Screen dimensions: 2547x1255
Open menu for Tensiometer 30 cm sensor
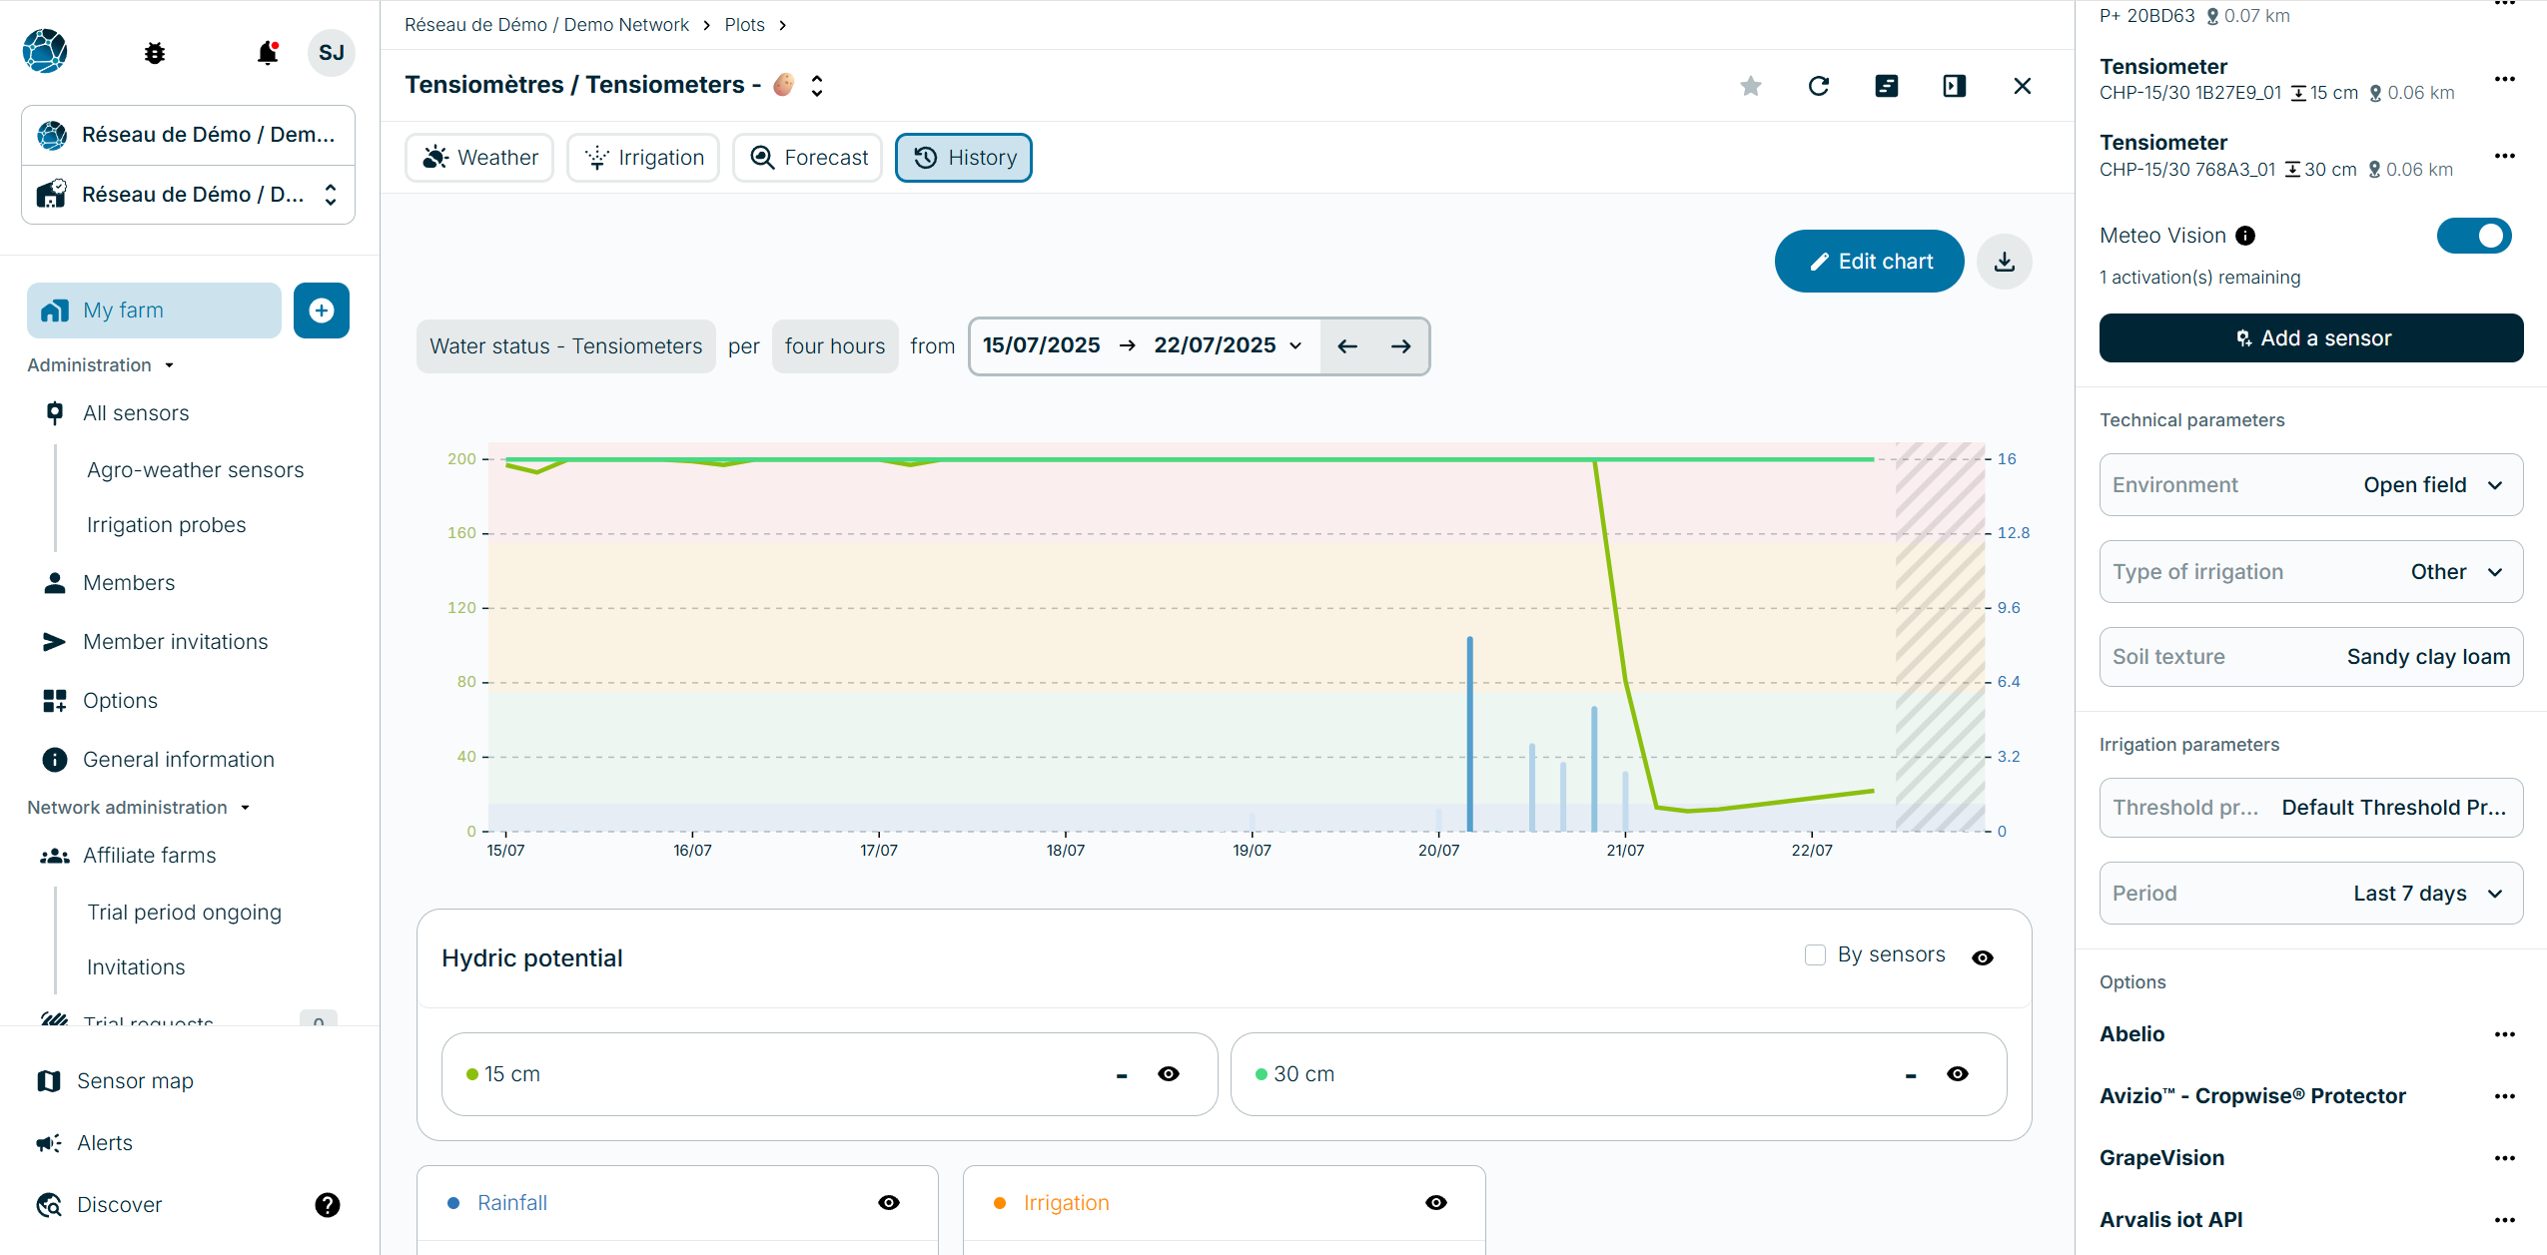(x=2505, y=156)
